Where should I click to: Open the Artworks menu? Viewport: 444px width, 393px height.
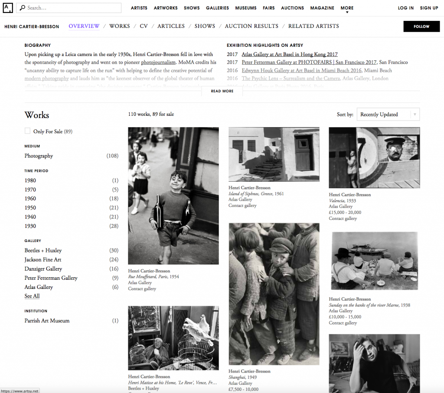166,8
